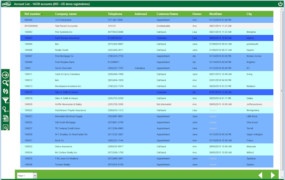Viewport: 285px width, 180px height.
Task: Click the Jeffersontown city cell
Action: (x=254, y=104)
